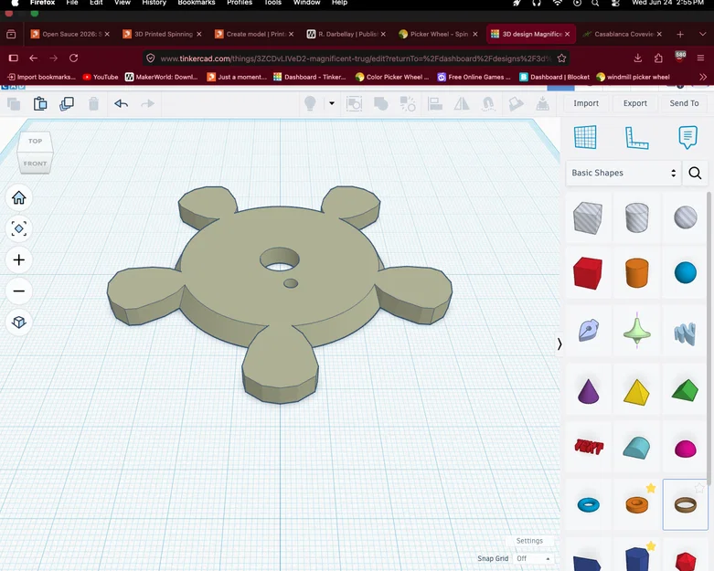Click the Export button
The image size is (714, 571).
click(634, 103)
